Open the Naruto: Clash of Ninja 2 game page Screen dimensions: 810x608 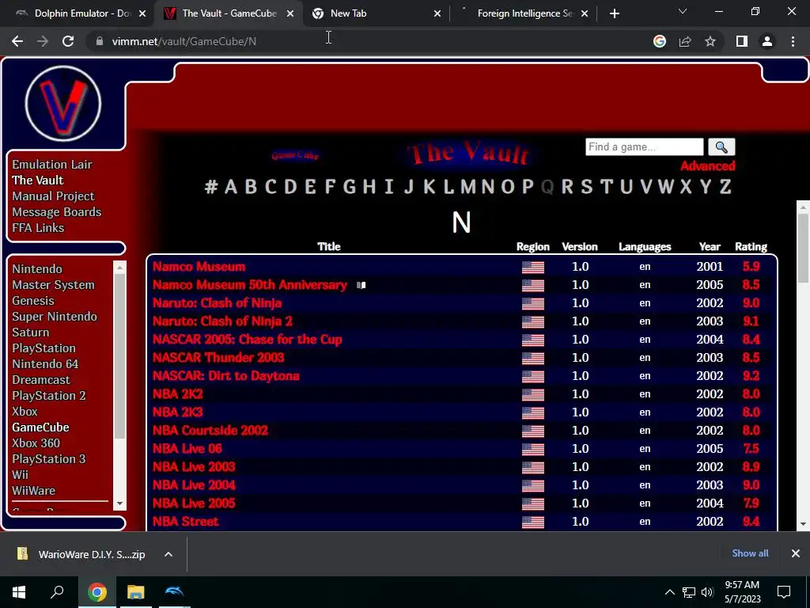222,321
